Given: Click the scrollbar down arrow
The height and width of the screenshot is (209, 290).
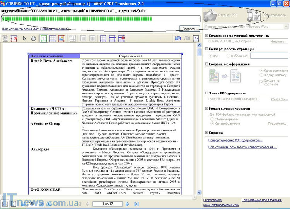Looking at the screenshot, I should [199, 192].
